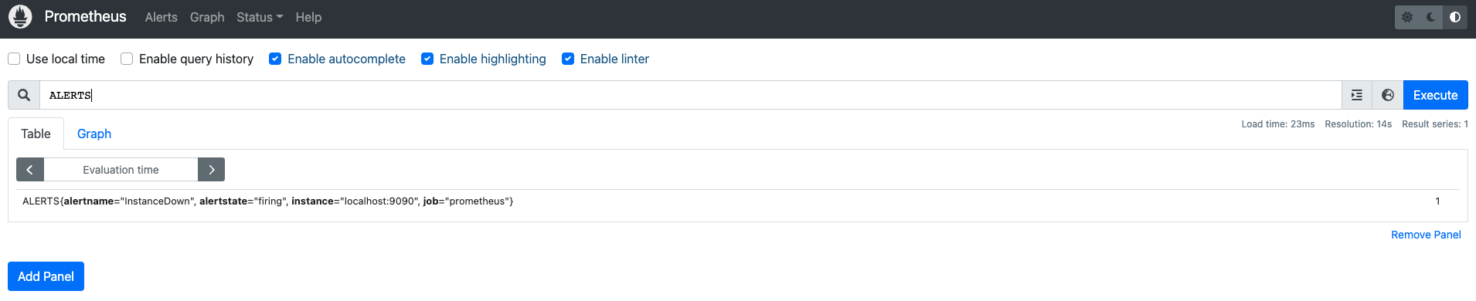1476x301 pixels.
Task: Go to previous evaluation time
Action: (x=30, y=170)
